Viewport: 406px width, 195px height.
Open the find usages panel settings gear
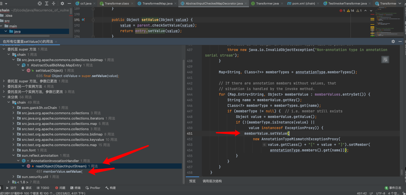[393, 41]
